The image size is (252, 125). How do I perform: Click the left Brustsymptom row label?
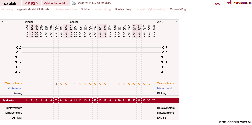13,108
